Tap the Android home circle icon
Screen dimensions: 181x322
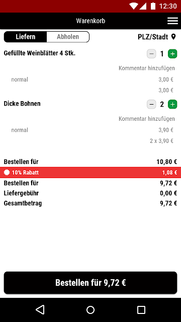(x=90, y=310)
